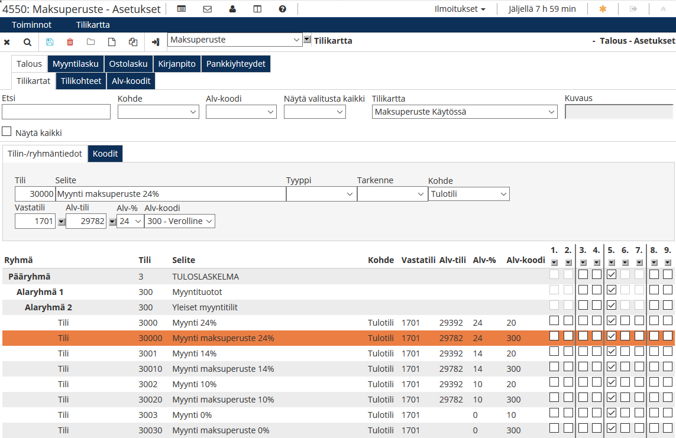Open the Ilmoitukset notifications link
Screen dimensions: 676x438
coord(460,9)
